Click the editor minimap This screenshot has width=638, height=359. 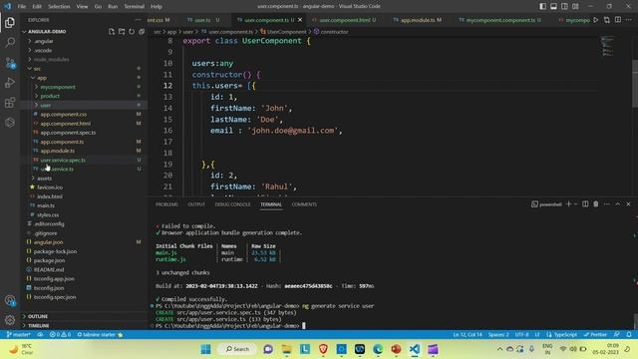tap(608, 47)
